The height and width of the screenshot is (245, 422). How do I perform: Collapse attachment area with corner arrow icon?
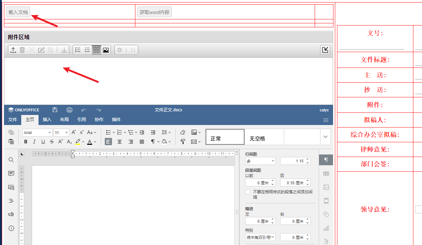(x=325, y=50)
